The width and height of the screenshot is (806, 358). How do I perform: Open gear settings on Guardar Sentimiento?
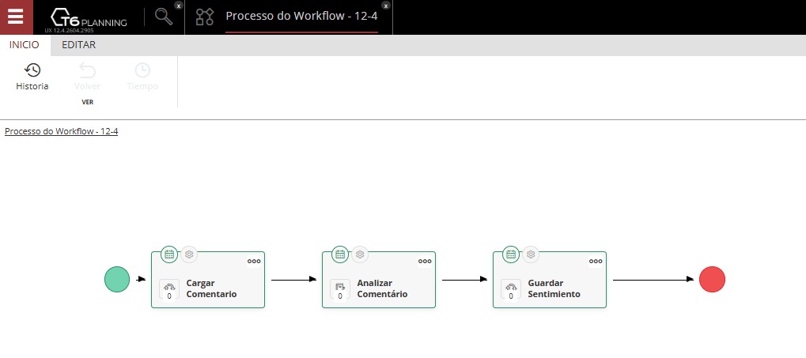531,254
